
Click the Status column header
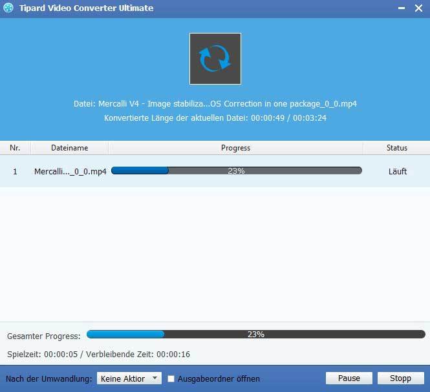click(397, 148)
